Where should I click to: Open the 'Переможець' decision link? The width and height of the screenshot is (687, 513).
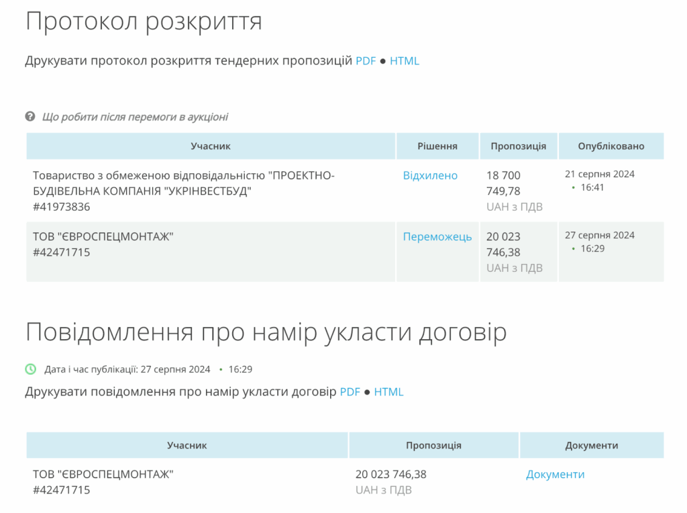tap(437, 237)
